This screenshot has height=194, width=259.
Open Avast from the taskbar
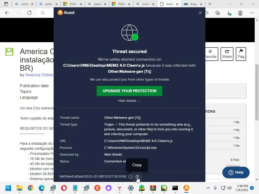click(186, 188)
